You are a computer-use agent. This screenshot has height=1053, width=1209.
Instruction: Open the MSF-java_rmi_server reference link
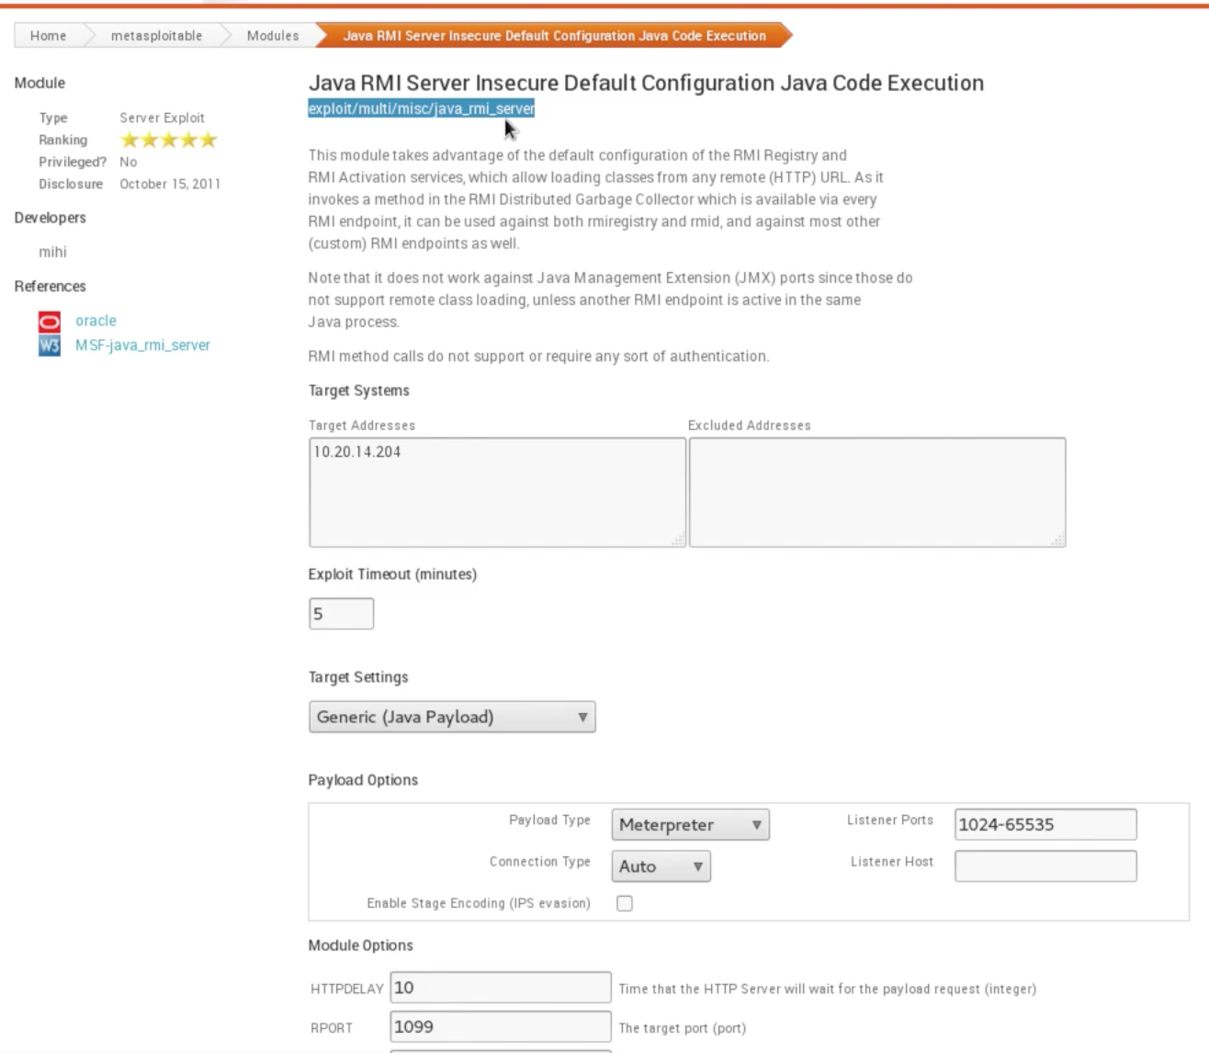[x=142, y=345]
